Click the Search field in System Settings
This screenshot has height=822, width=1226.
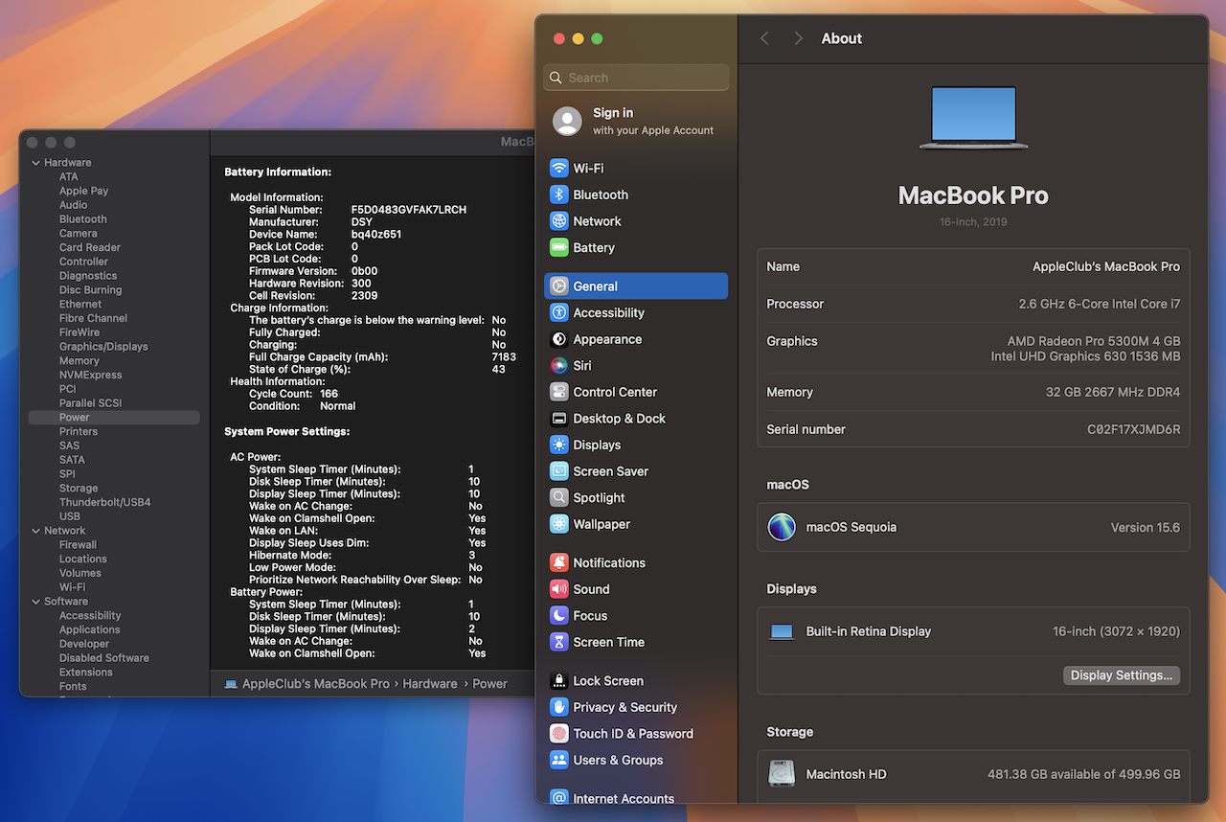click(636, 78)
